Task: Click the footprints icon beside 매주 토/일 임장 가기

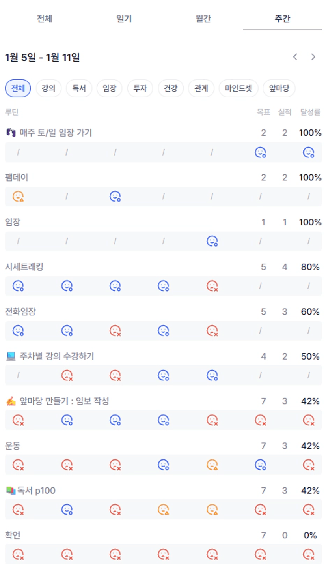Action: click(x=11, y=133)
